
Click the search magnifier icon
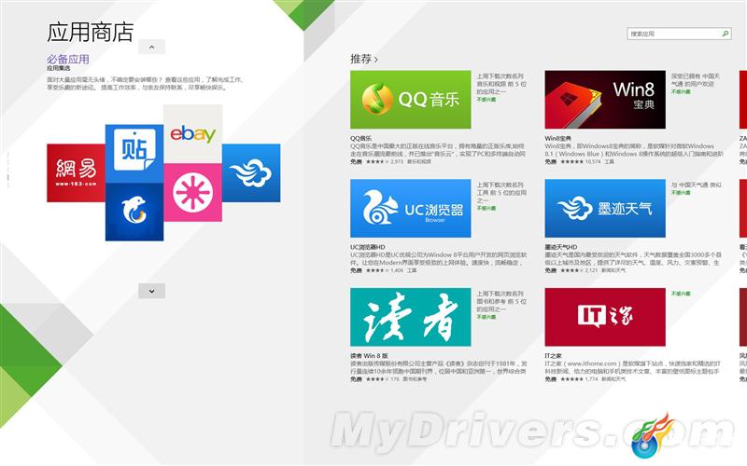tap(726, 34)
